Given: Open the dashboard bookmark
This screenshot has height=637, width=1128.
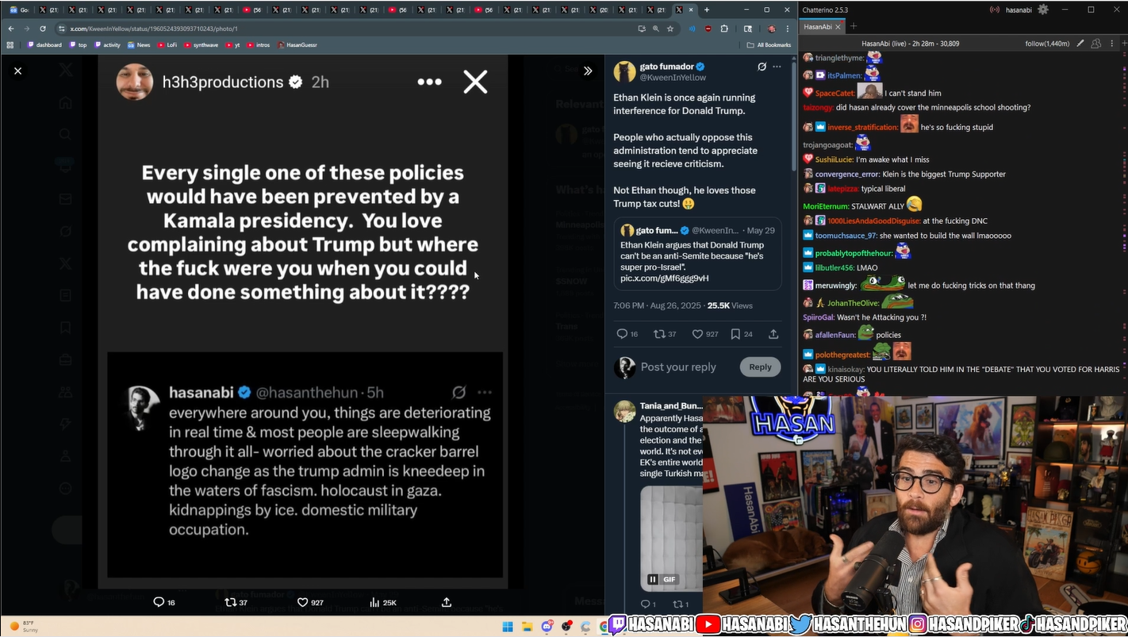Looking at the screenshot, I should click(44, 45).
